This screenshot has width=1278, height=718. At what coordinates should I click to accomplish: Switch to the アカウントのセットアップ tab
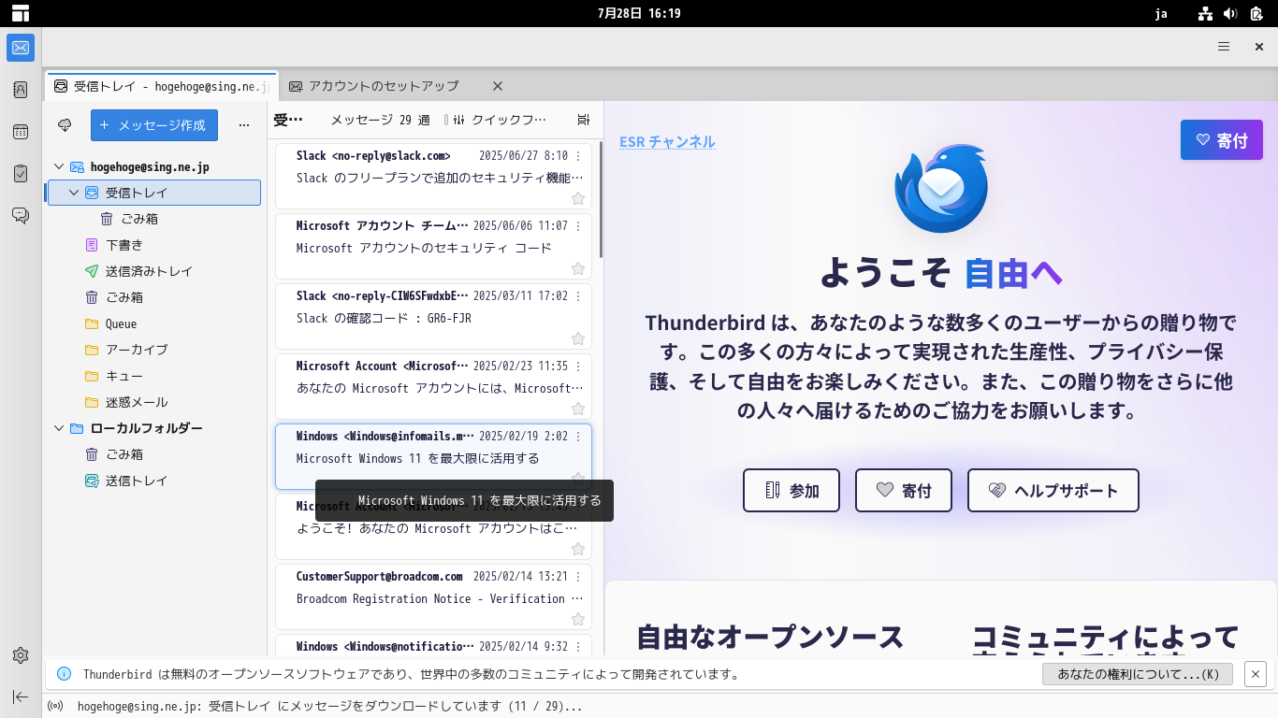(x=384, y=86)
